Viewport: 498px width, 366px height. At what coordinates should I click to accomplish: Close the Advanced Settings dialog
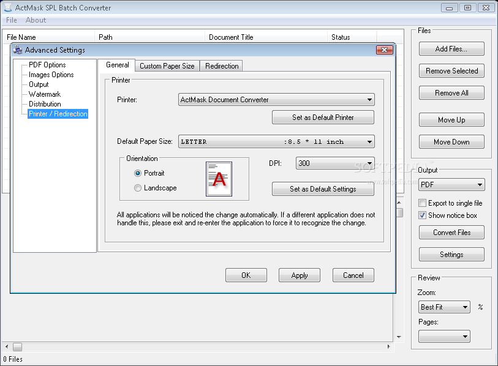[385, 50]
